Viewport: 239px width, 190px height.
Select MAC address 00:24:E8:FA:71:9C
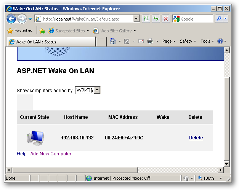(x=124, y=138)
